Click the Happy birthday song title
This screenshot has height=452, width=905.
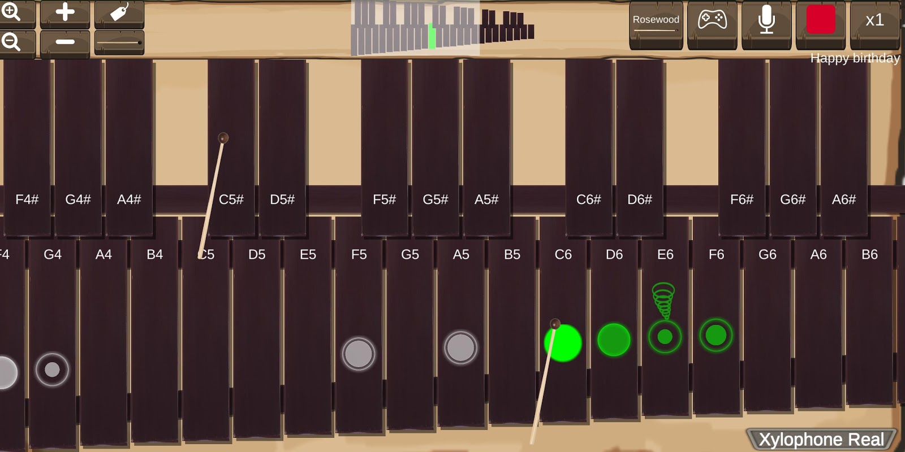[855, 58]
